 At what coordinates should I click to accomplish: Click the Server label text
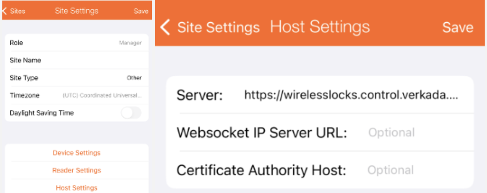[200, 95]
